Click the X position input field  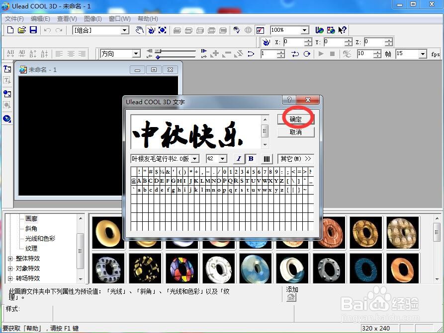click(x=294, y=42)
